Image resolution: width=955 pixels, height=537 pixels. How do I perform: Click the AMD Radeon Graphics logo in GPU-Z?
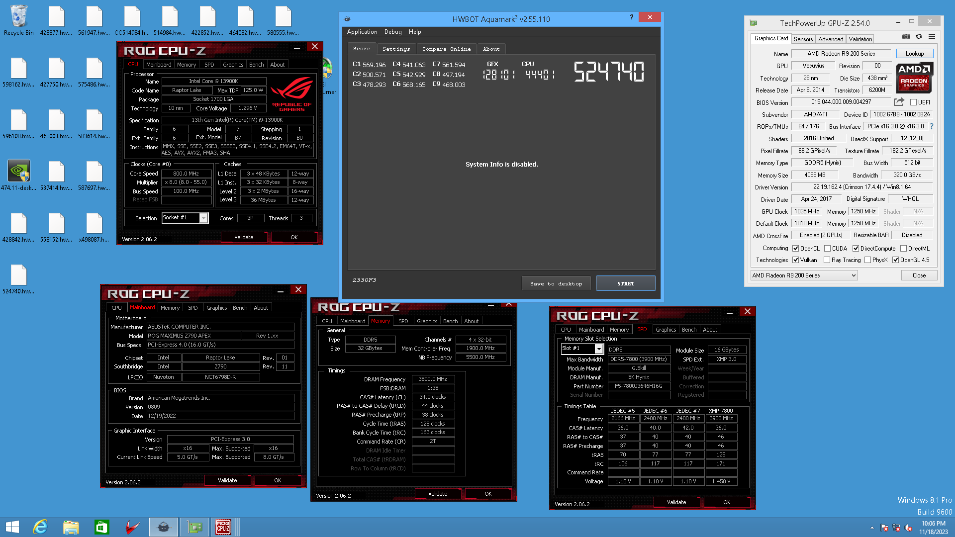click(x=914, y=78)
